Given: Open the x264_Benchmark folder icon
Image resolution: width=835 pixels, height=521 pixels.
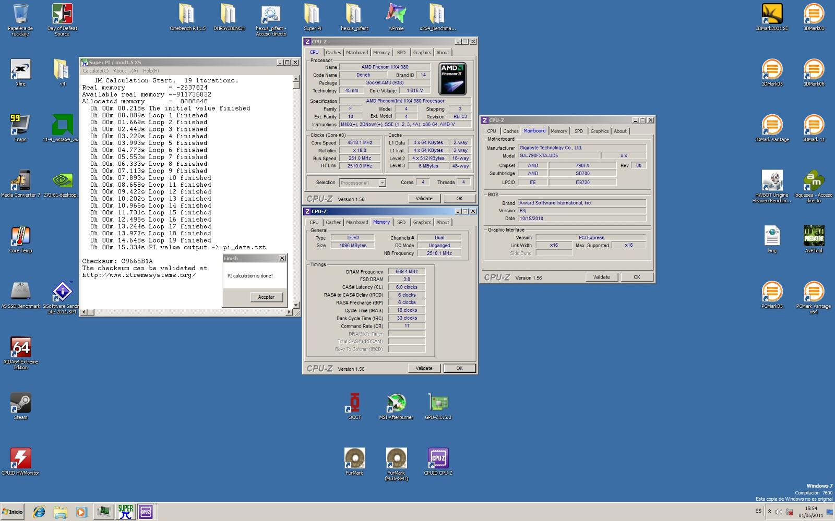Looking at the screenshot, I should coord(437,17).
